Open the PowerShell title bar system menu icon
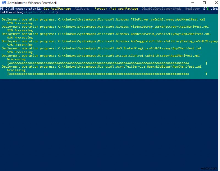220x171 pixels. pyautogui.click(x=4, y=3)
